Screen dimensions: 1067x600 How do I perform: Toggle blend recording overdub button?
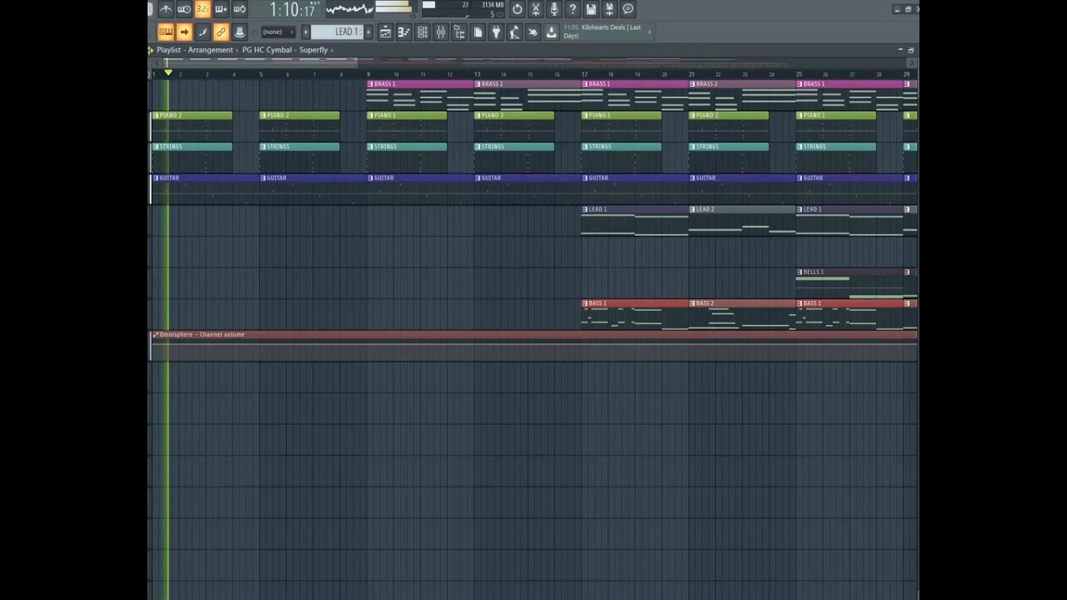tap(221, 9)
